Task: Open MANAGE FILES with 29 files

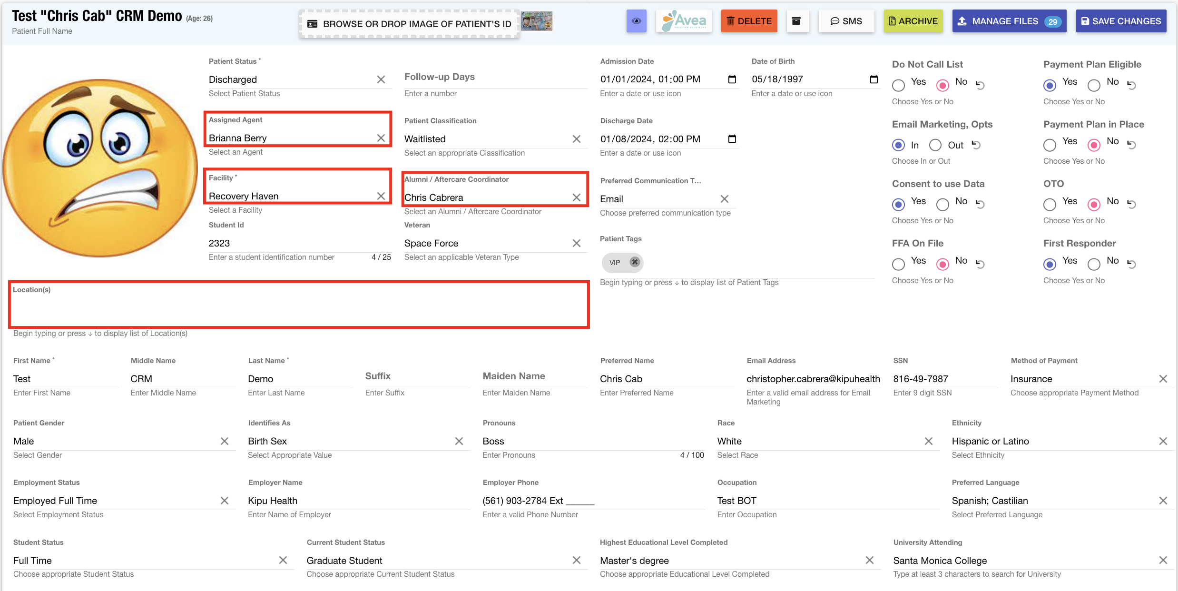Action: click(1009, 21)
